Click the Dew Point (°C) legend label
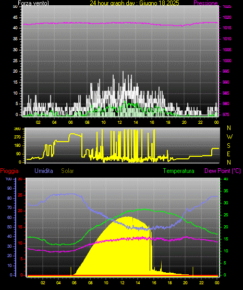The image size is (243, 290). 223,171
